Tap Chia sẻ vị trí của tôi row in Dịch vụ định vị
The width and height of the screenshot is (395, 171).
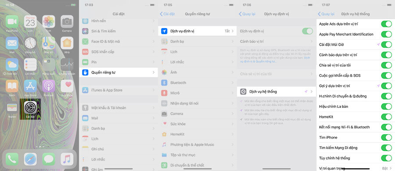[276, 74]
